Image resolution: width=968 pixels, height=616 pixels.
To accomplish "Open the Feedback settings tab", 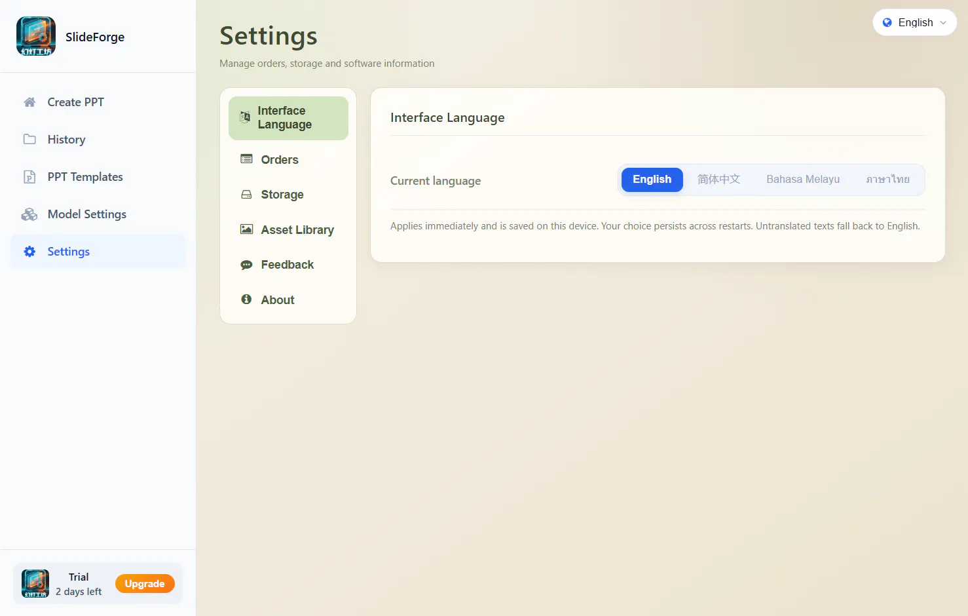I will pyautogui.click(x=288, y=265).
